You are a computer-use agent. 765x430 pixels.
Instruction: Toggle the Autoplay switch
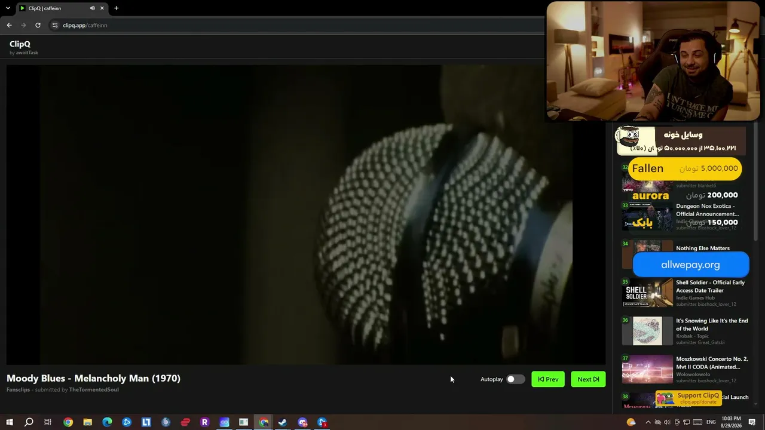[515, 379]
